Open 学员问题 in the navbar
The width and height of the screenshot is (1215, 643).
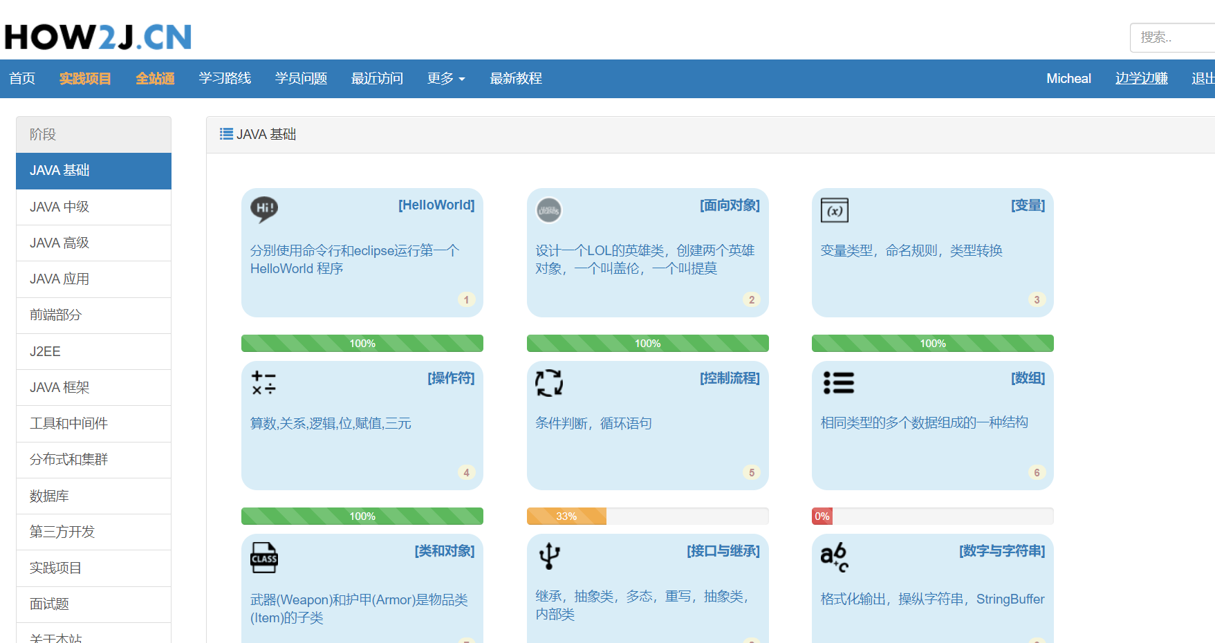[301, 79]
